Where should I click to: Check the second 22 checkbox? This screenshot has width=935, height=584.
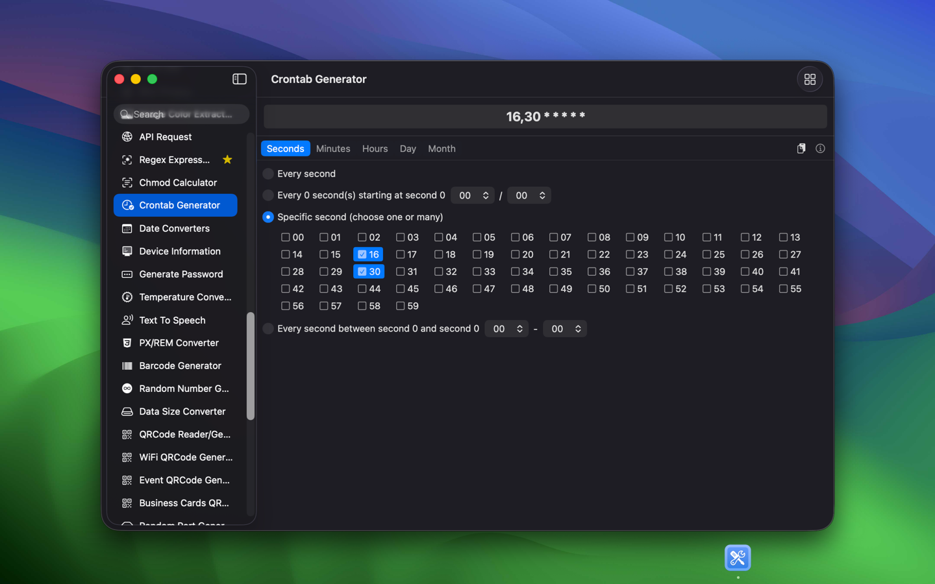point(592,254)
